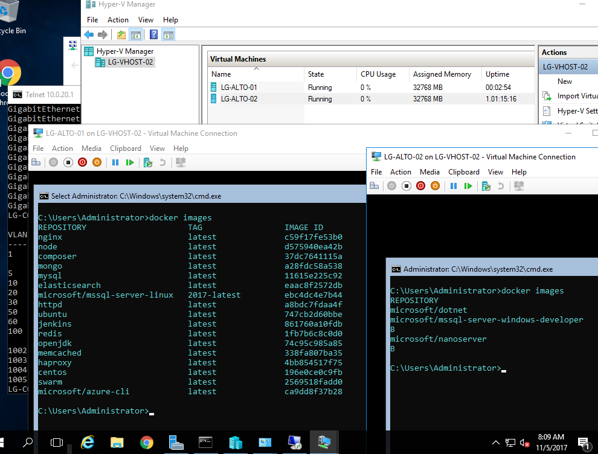Click orange Save icon in LG-ALTO-02 toolbar
The height and width of the screenshot is (454, 598).
[x=435, y=186]
